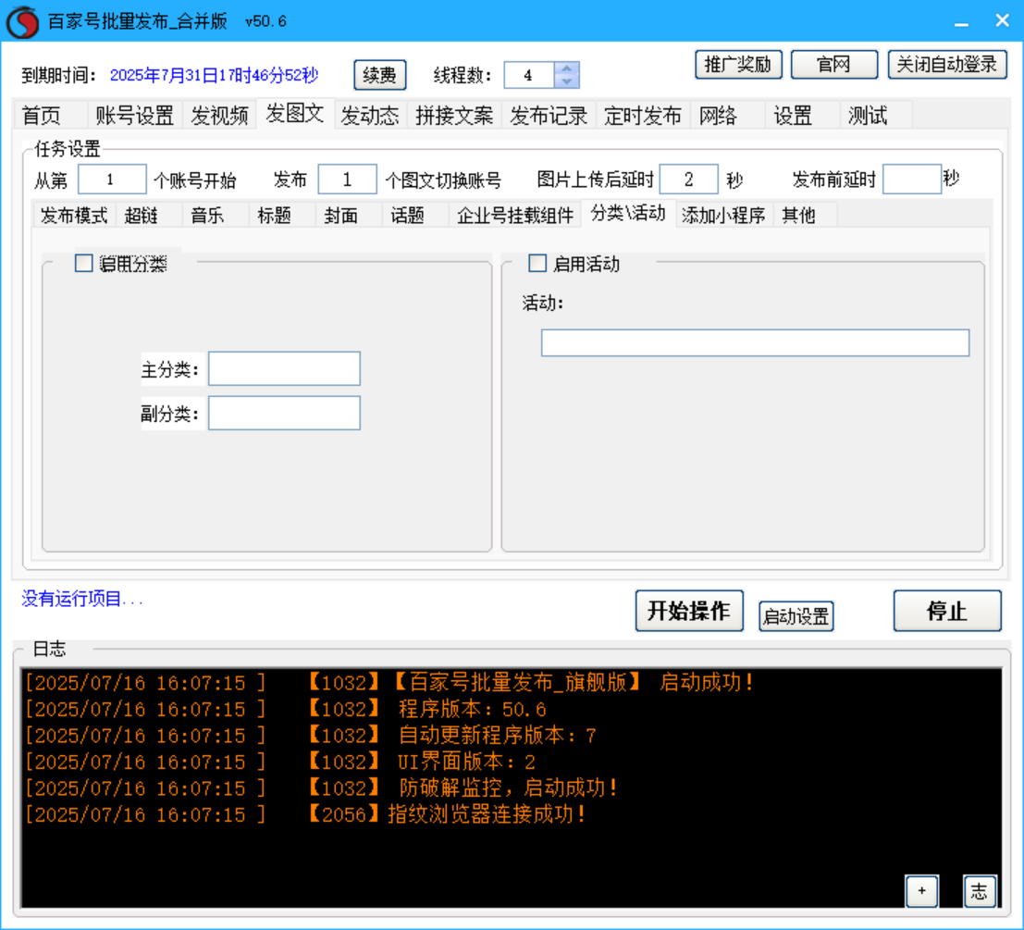
Task: Select the 发图文 tab
Action: (295, 114)
